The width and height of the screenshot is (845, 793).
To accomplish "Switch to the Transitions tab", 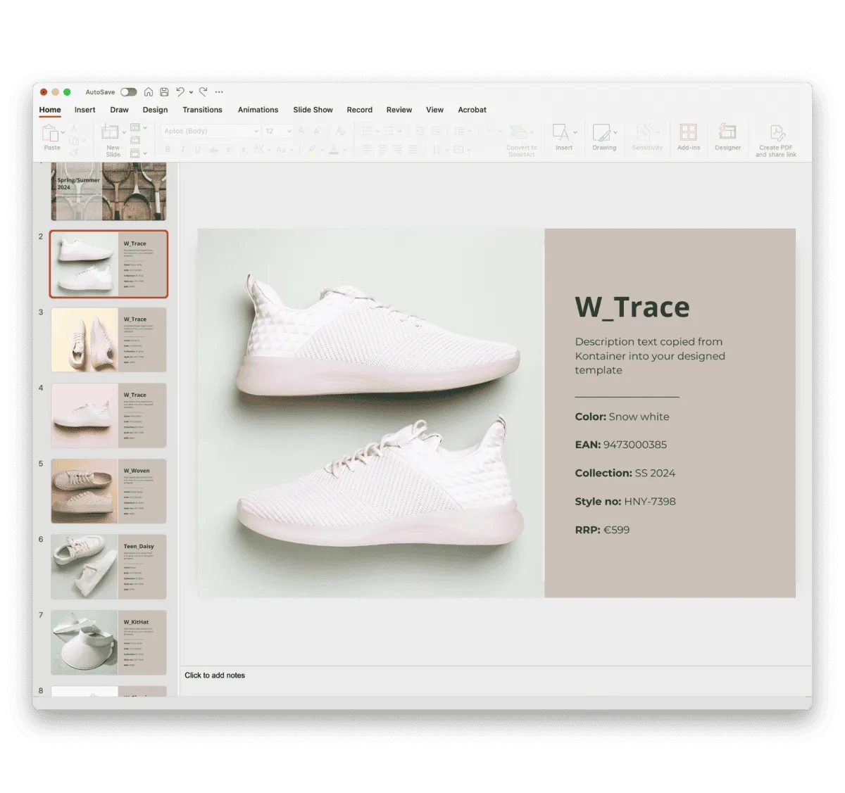I will click(202, 110).
